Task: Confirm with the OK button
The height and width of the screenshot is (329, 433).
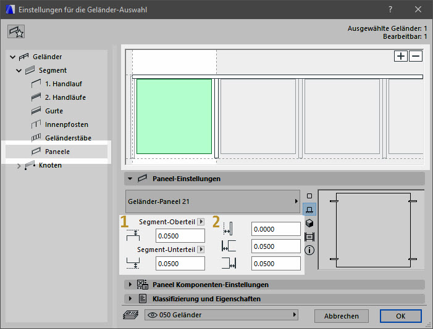Action: tap(400, 316)
